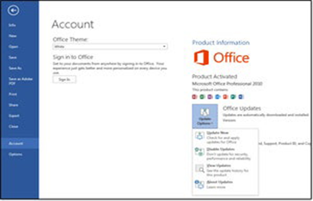This screenshot has height=201, width=313.
Task: Click the "Office Updates" heading
Action: coord(242,108)
